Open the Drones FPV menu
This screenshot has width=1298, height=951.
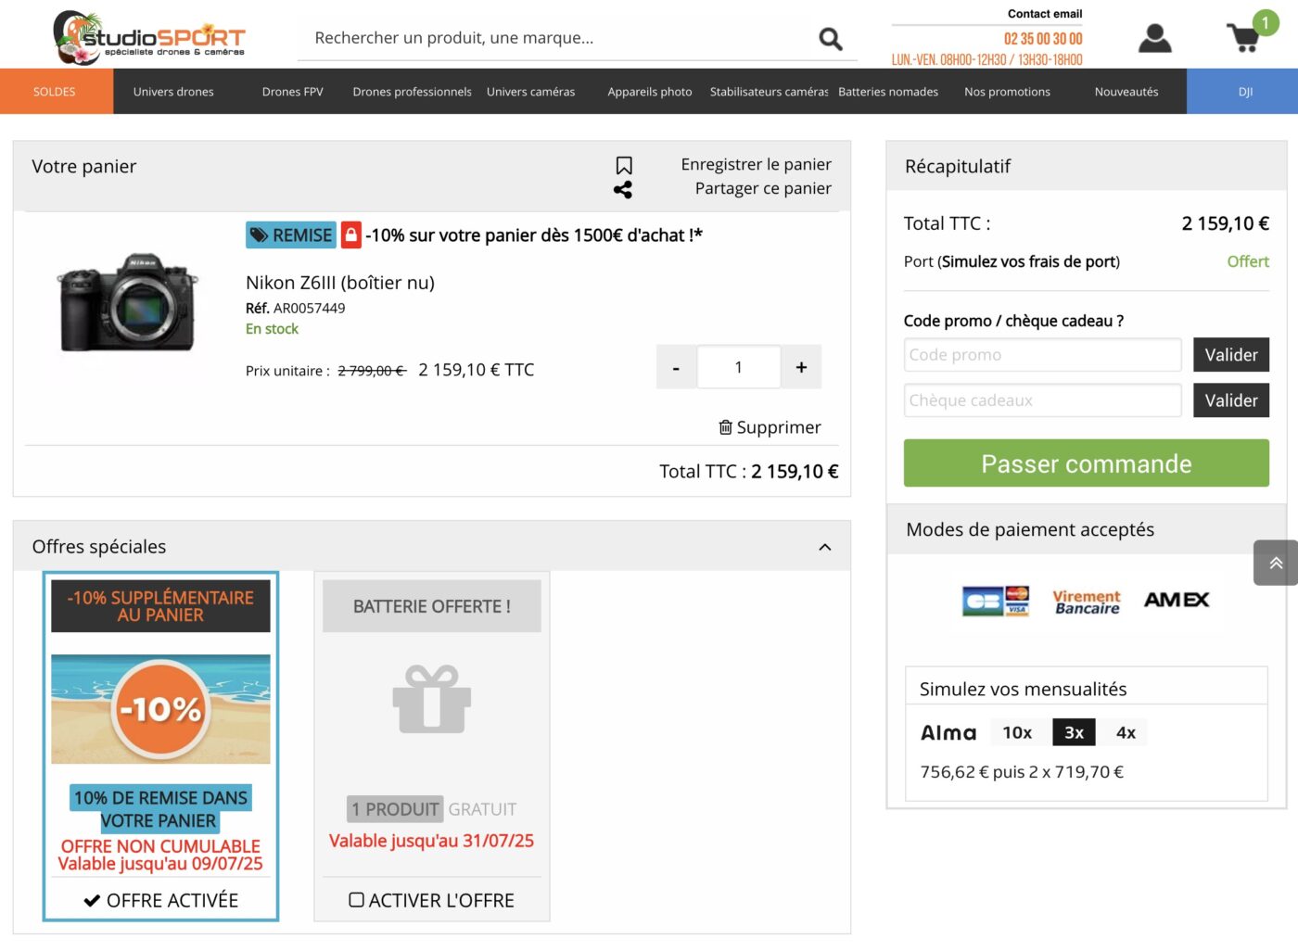coord(293,92)
